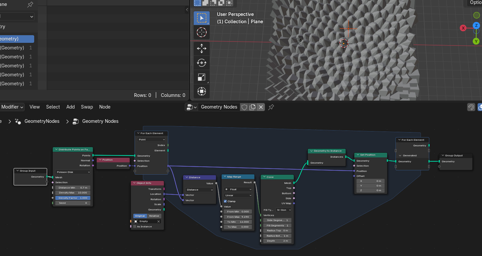The image size is (482, 256).
Task: Select the Transform tool in viewport
Action: 202,91
